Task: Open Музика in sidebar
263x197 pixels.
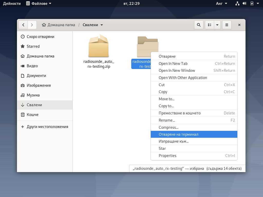Action: (x=45, y=95)
